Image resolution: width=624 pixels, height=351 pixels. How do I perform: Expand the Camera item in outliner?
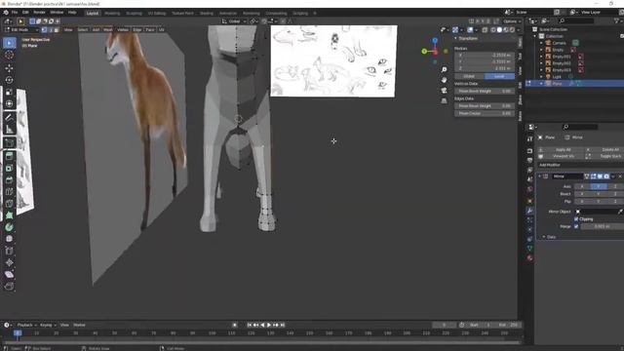[x=541, y=43]
